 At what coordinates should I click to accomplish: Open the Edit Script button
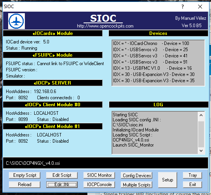(x=62, y=175)
